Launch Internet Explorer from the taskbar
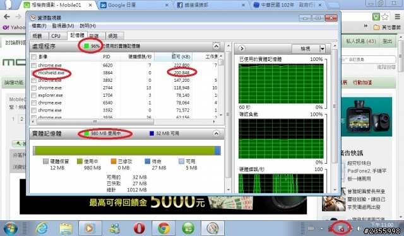 (x=42, y=228)
